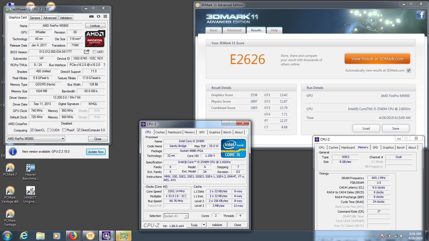This screenshot has width=429, height=241.
Task: Click the DRAM Frequency 665.1 MHz value
Action: [x=378, y=178]
